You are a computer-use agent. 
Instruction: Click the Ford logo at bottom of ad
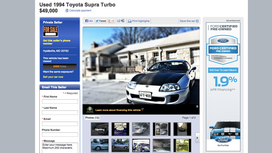coord(223,140)
